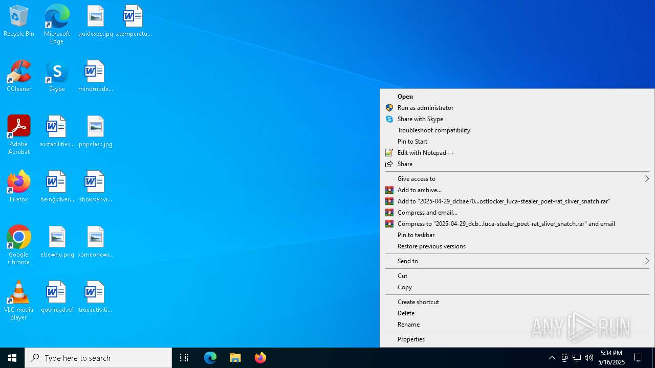Choose Delete from the context menu
655x368 pixels.
pos(517,313)
